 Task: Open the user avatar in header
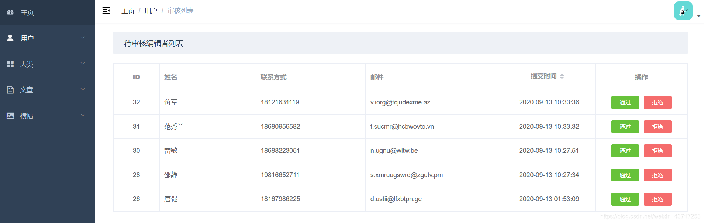683,11
